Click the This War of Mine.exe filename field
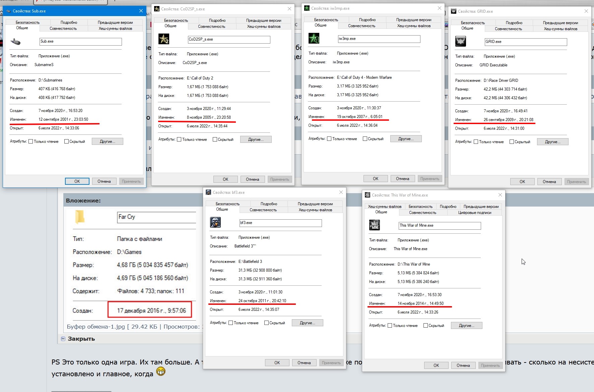The width and height of the screenshot is (594, 392). [440, 226]
